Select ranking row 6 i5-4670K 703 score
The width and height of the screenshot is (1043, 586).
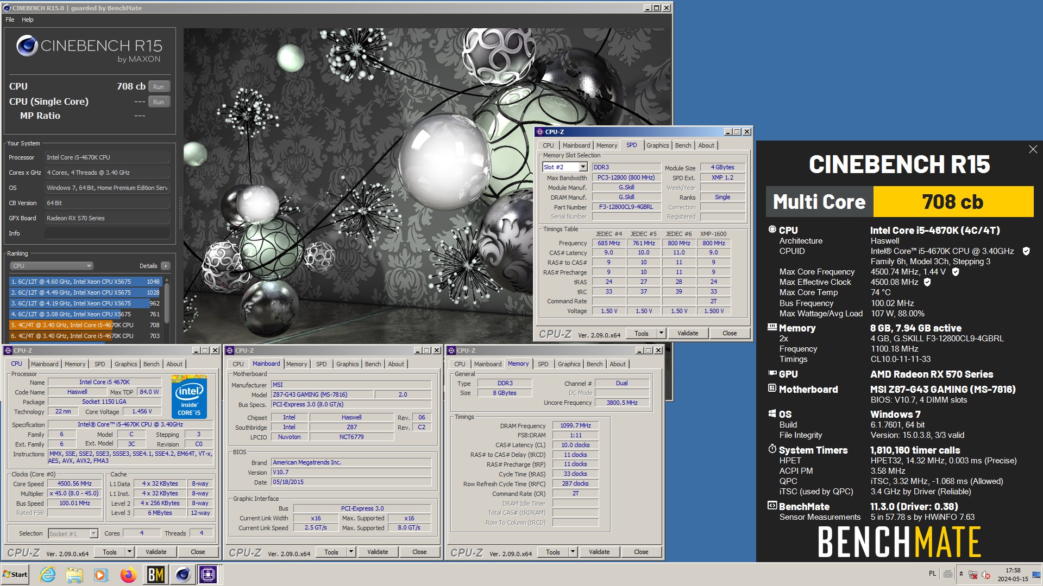86,336
